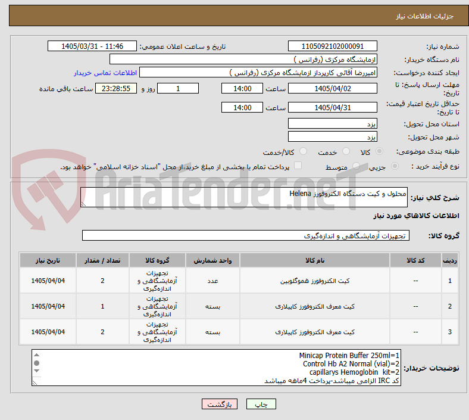Click the resize grip of description box

pos(83,204)
